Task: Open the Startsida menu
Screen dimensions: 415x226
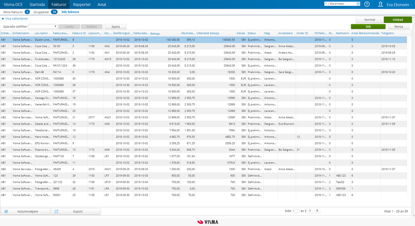Action: [37, 5]
